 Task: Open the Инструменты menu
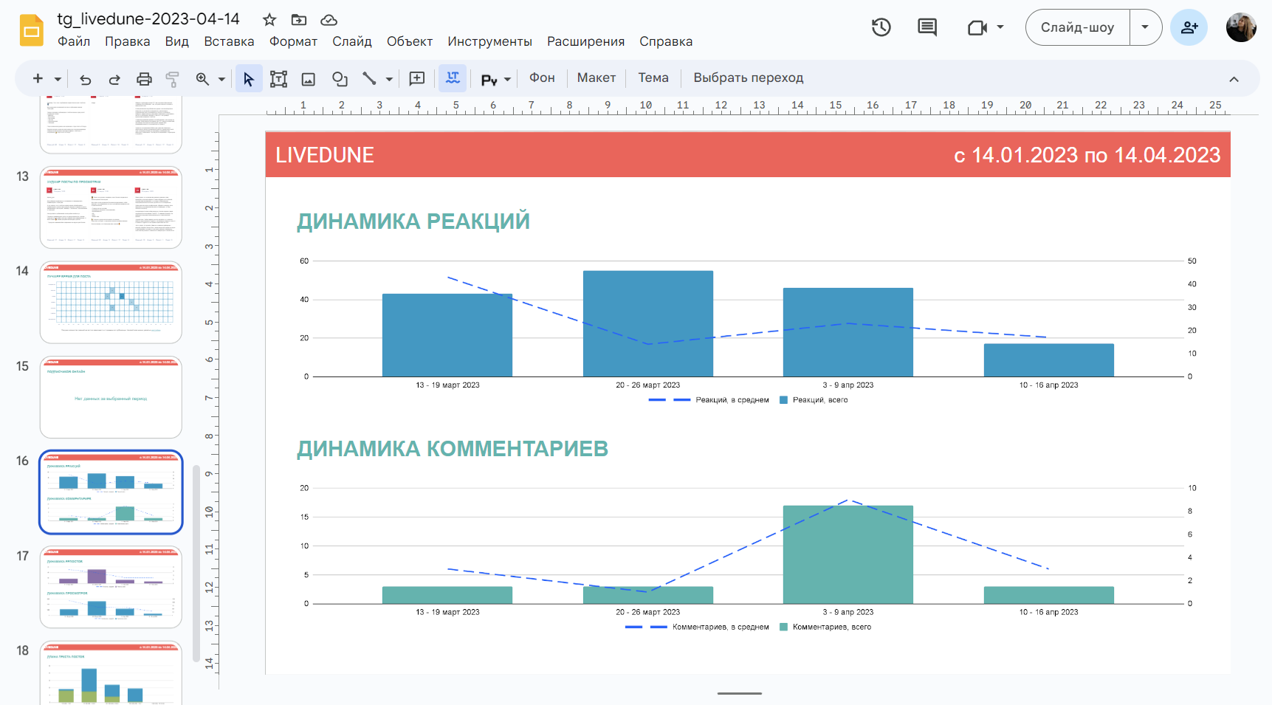[489, 41]
